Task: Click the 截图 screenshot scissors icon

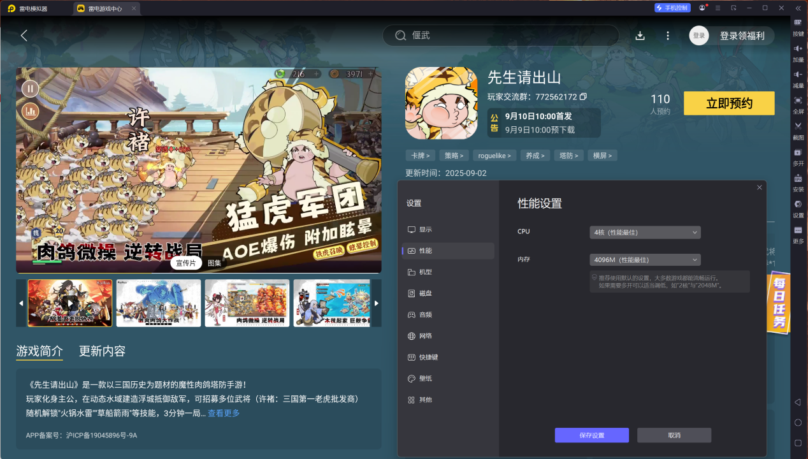Action: tap(798, 126)
